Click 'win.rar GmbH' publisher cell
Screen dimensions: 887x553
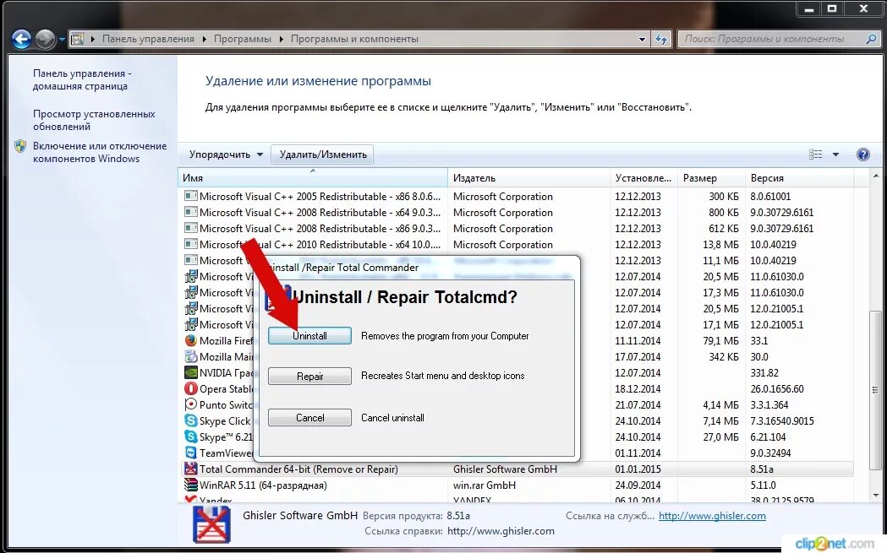(x=485, y=485)
